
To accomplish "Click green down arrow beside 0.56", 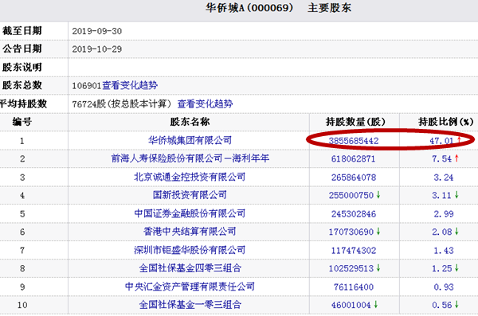I will [456, 304].
